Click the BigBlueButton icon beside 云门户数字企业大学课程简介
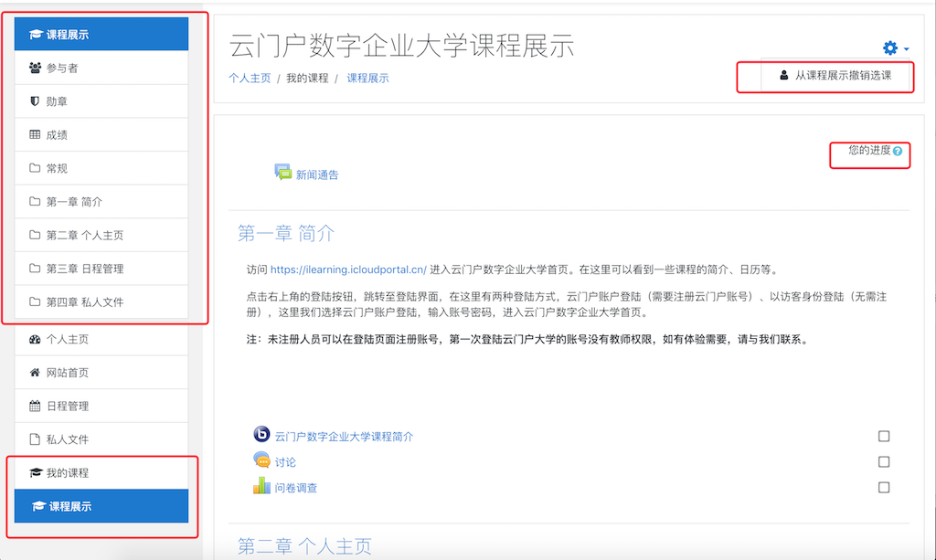Image resolution: width=936 pixels, height=560 pixels. [261, 434]
